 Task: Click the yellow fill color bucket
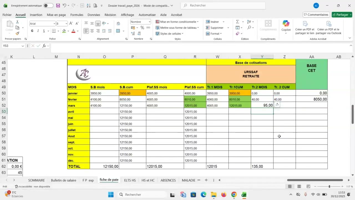pyautogui.click(x=64, y=31)
